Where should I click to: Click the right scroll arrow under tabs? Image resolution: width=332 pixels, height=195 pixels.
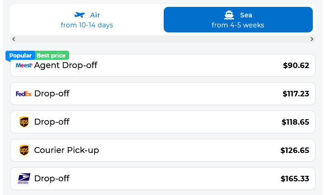312,39
